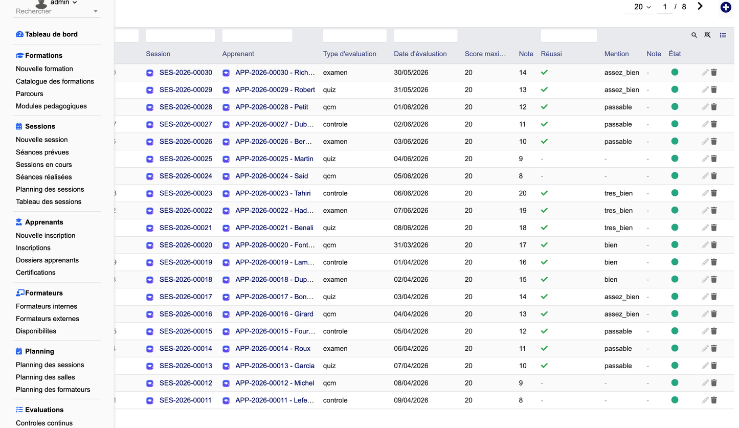Click the learner icon beside APP-2026-00028 - Petit

[226, 107]
